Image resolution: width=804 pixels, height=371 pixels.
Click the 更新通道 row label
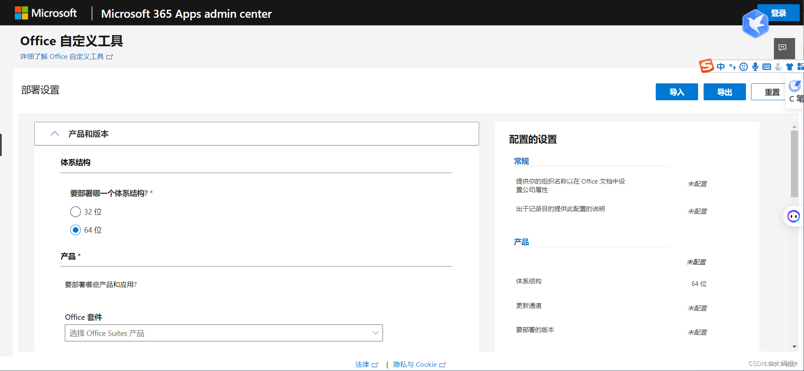click(x=529, y=305)
